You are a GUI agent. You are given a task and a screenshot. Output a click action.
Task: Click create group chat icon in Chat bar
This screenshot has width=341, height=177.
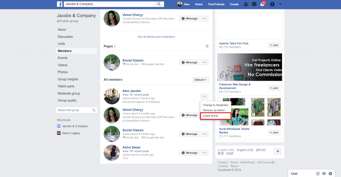pyautogui.click(x=324, y=174)
